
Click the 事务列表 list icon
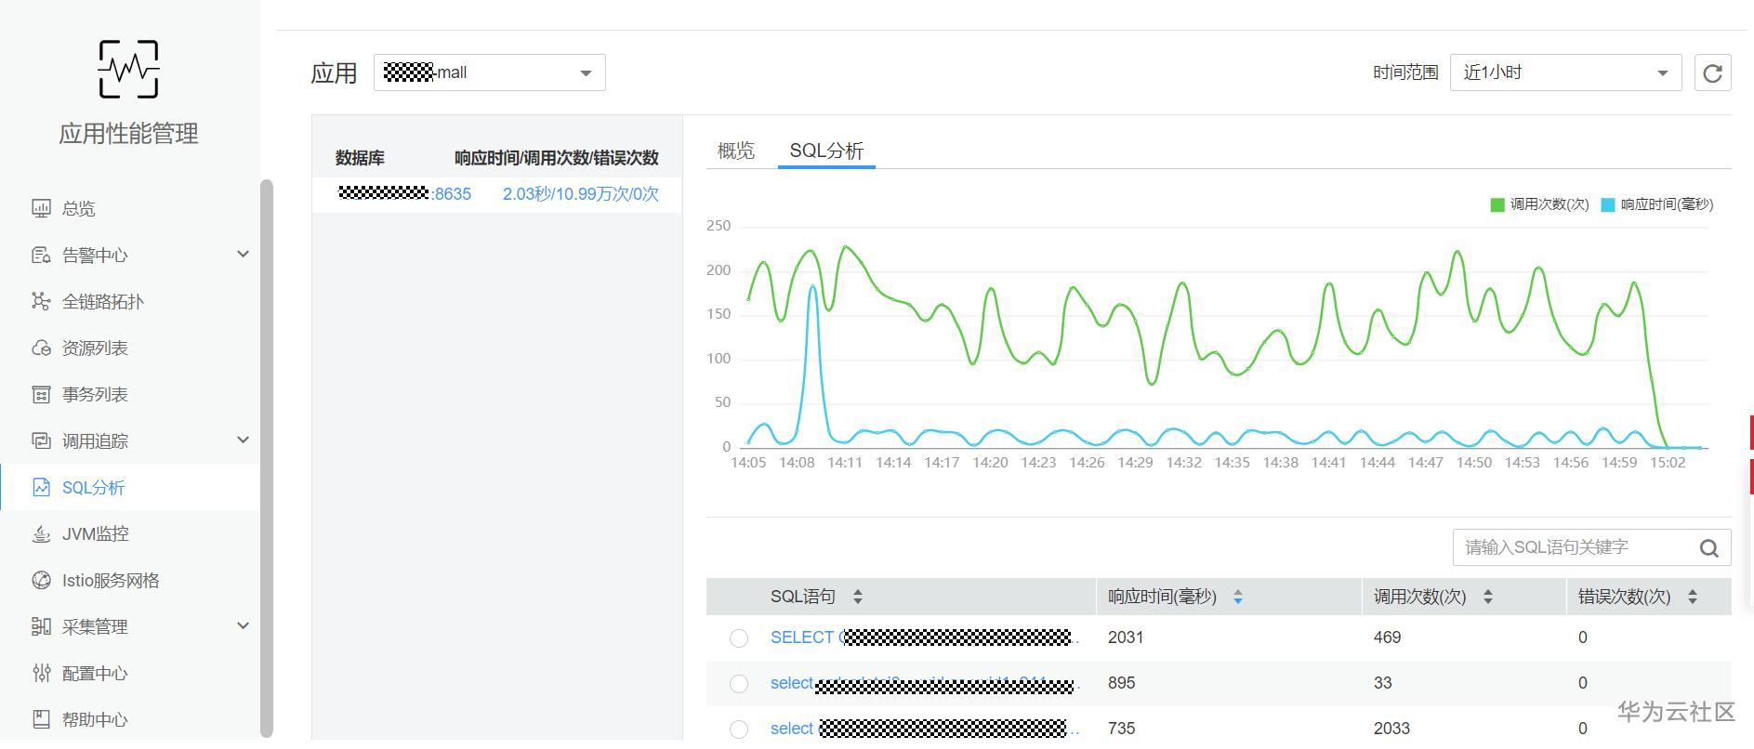pyautogui.click(x=41, y=394)
